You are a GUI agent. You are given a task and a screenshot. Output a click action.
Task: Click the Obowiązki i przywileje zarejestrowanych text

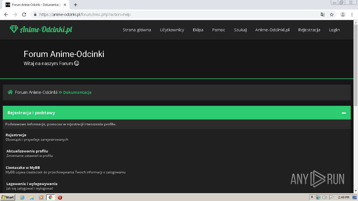point(37,140)
